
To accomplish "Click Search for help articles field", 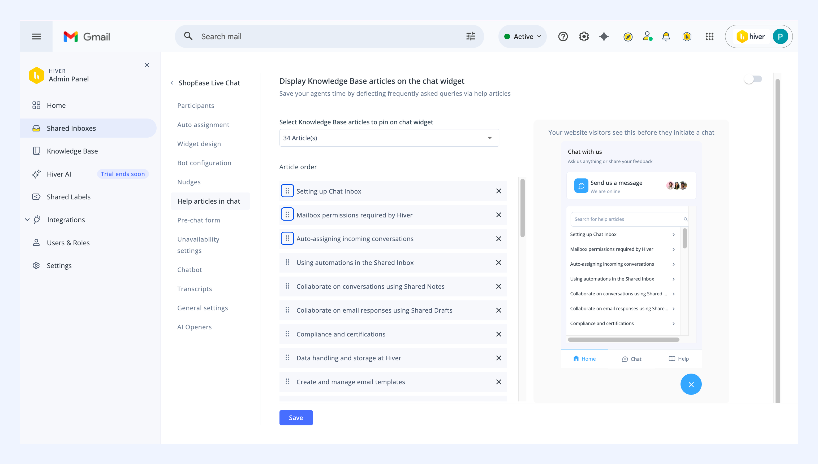I will coord(629,219).
